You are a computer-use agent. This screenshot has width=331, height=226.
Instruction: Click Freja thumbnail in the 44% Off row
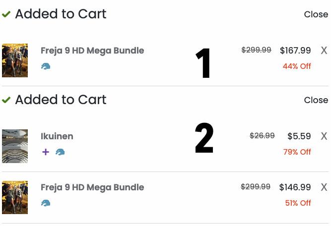tap(15, 60)
